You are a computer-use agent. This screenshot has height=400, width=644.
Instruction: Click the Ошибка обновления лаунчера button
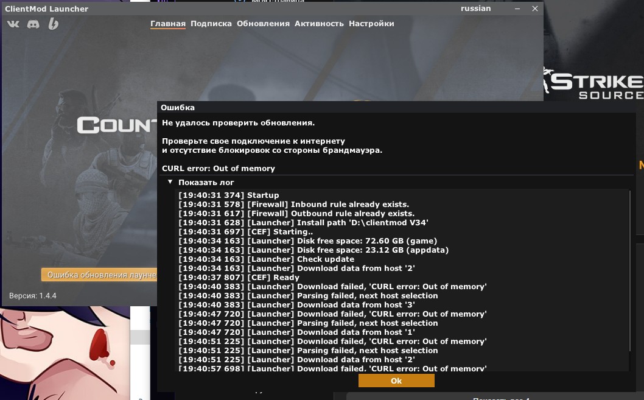point(99,275)
